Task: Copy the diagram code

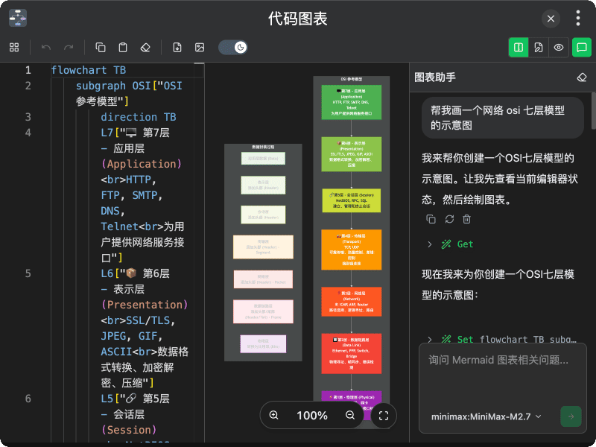Action: [x=101, y=47]
